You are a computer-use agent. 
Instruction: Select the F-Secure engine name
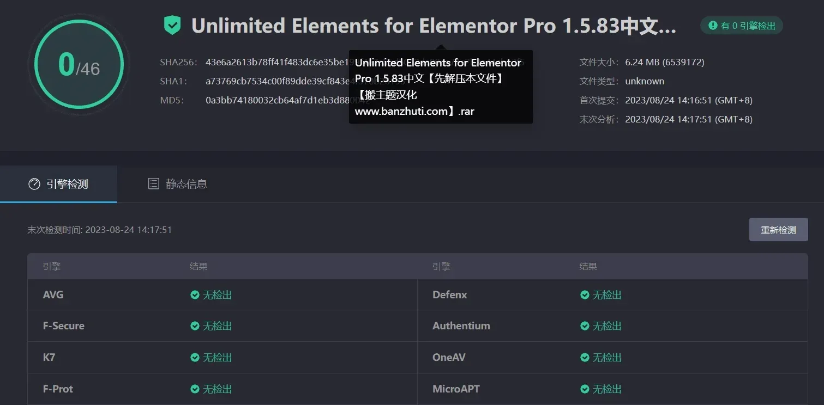[63, 326]
